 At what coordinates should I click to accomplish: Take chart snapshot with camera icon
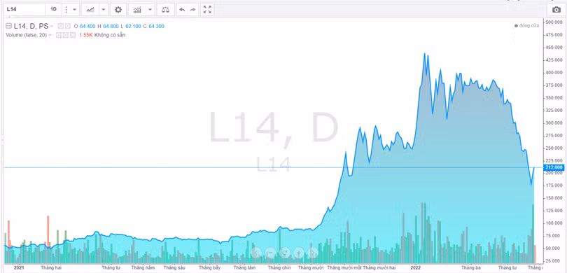[x=556, y=10]
